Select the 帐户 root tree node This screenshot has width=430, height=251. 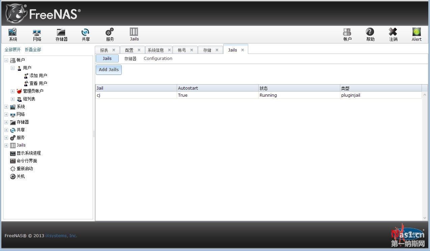(x=18, y=60)
